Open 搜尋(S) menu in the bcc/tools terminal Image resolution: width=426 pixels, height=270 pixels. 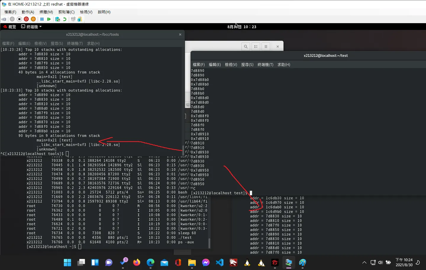57,44
